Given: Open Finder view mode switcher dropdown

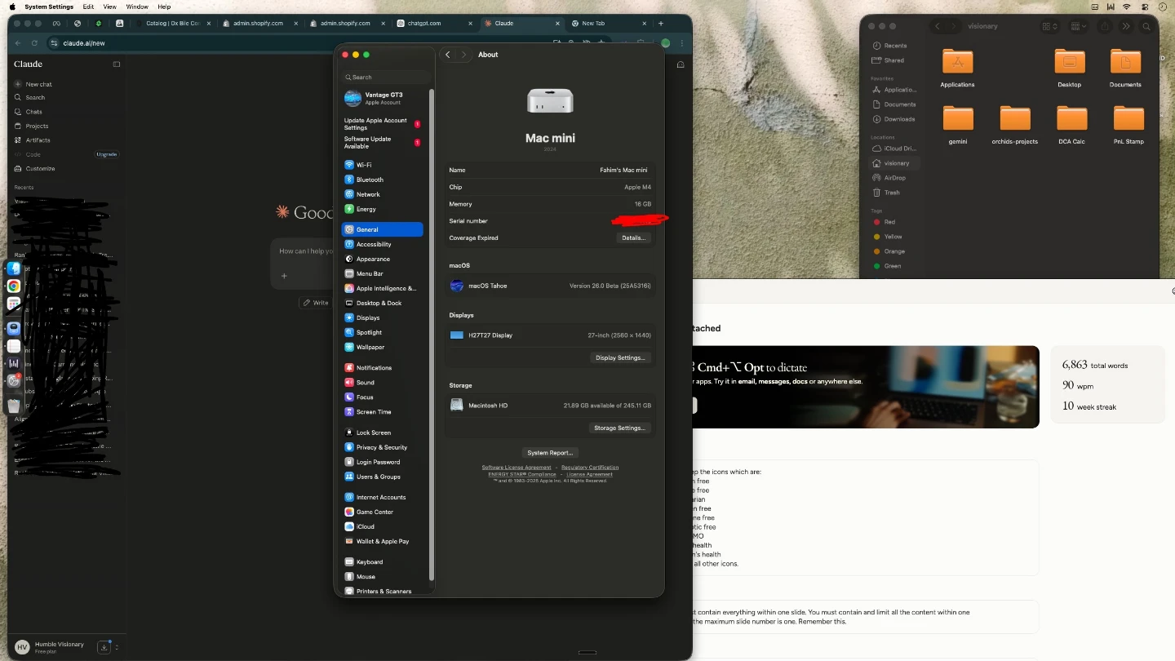Looking at the screenshot, I should (1049, 27).
